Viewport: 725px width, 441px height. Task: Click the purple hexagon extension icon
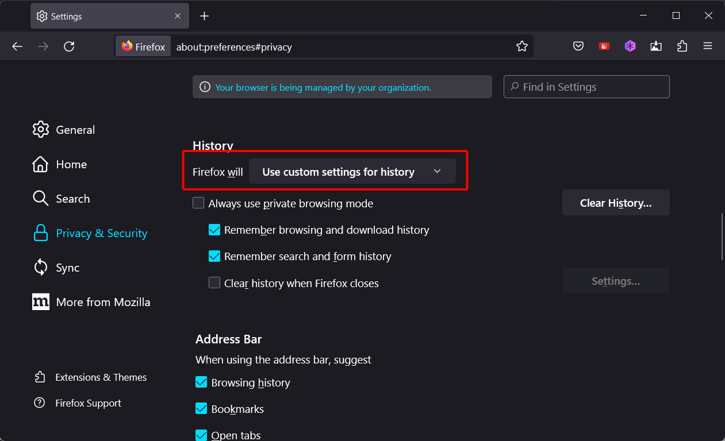pyautogui.click(x=630, y=47)
